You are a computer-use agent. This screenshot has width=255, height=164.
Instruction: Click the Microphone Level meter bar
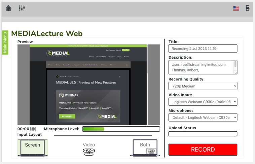[x=121, y=129]
